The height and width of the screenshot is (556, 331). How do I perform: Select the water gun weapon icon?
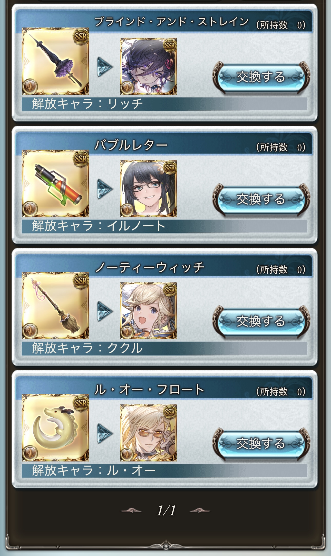55,183
